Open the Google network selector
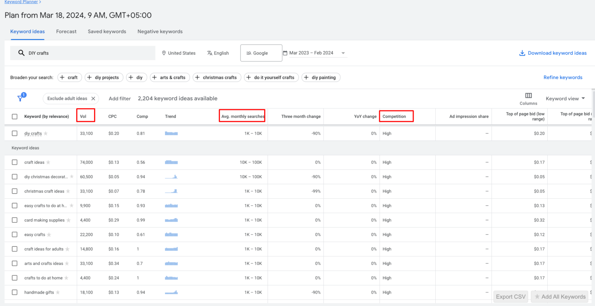This screenshot has width=595, height=306. 261,53
